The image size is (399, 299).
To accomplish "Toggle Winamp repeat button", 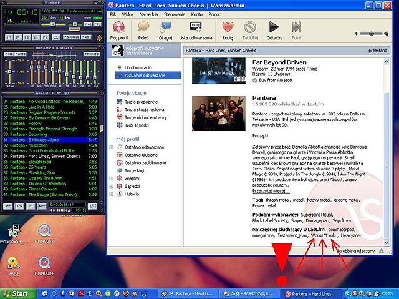I will 86,37.
